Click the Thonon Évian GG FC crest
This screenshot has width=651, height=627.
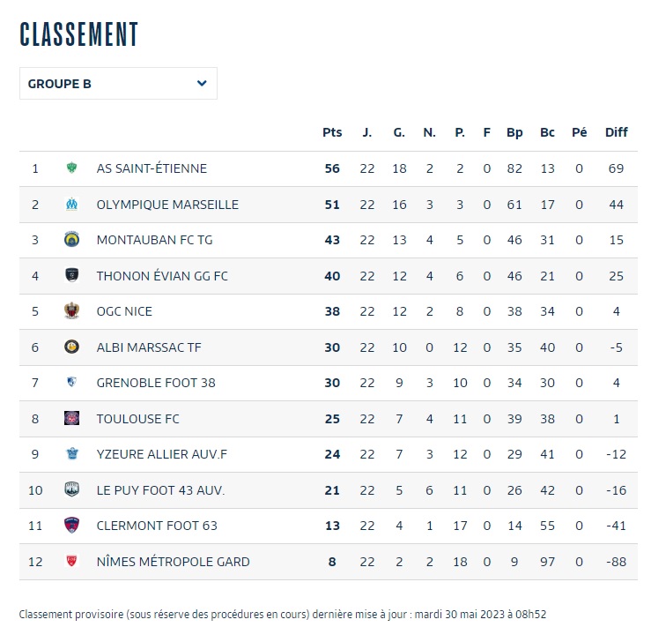(71, 276)
